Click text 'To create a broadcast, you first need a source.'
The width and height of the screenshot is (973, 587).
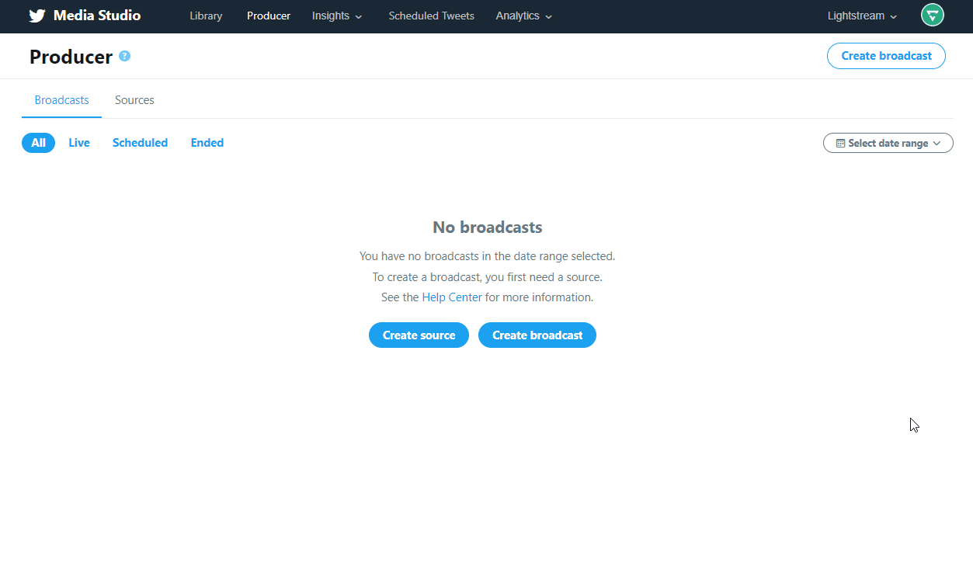coord(487,277)
